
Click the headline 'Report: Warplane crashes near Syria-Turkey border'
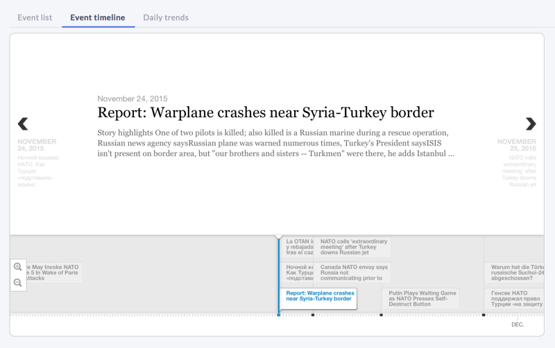pos(266,112)
